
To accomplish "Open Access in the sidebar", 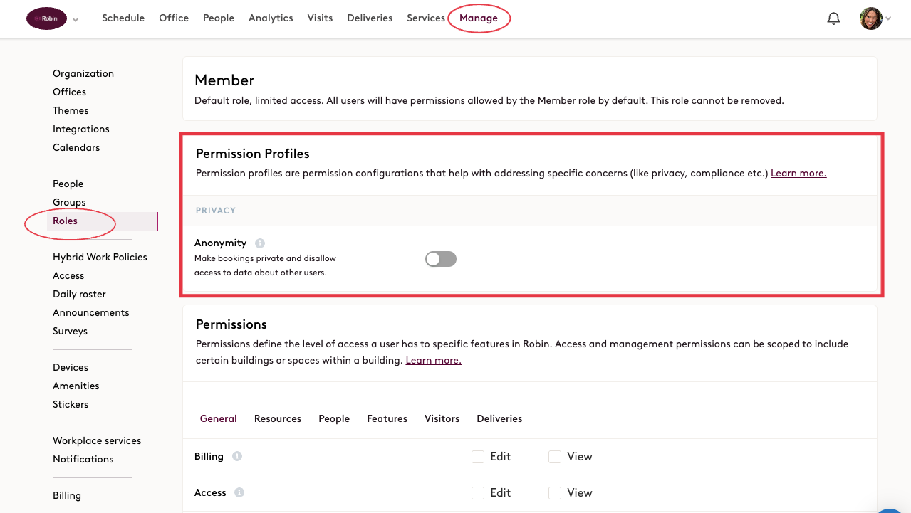I will coord(68,275).
